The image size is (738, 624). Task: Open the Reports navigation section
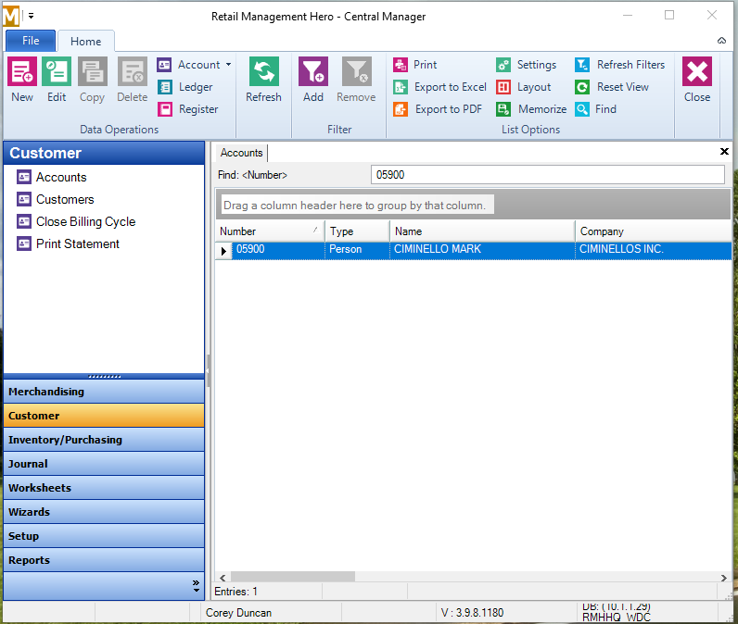(104, 560)
